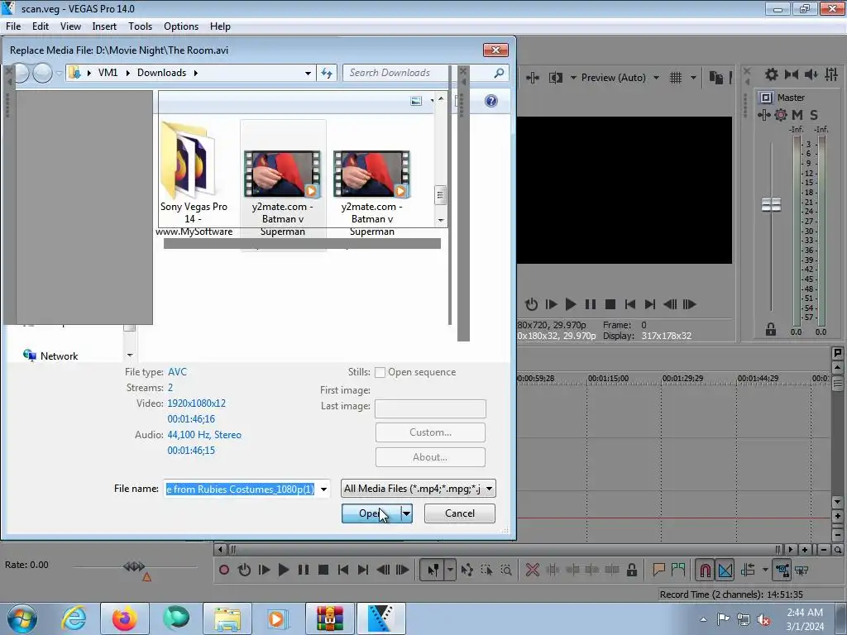Click the Master bus FX icon
This screenshot has width=847, height=635.
763,114
